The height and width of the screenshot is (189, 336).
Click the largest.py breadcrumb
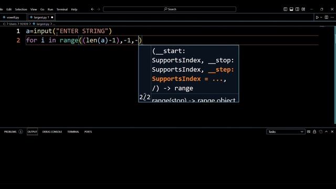(x=43, y=24)
